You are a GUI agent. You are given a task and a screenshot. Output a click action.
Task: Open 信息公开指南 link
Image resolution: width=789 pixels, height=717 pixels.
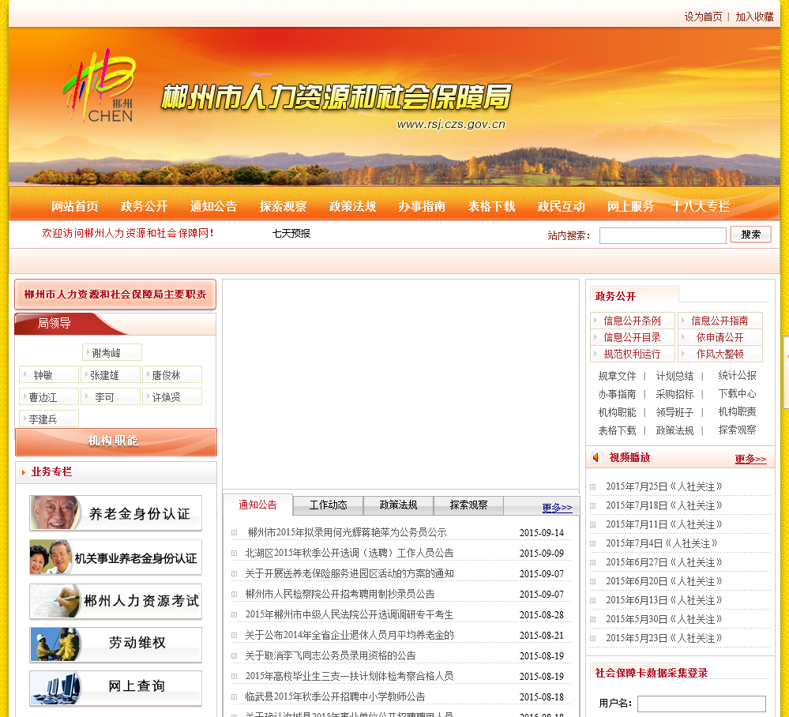click(x=719, y=321)
